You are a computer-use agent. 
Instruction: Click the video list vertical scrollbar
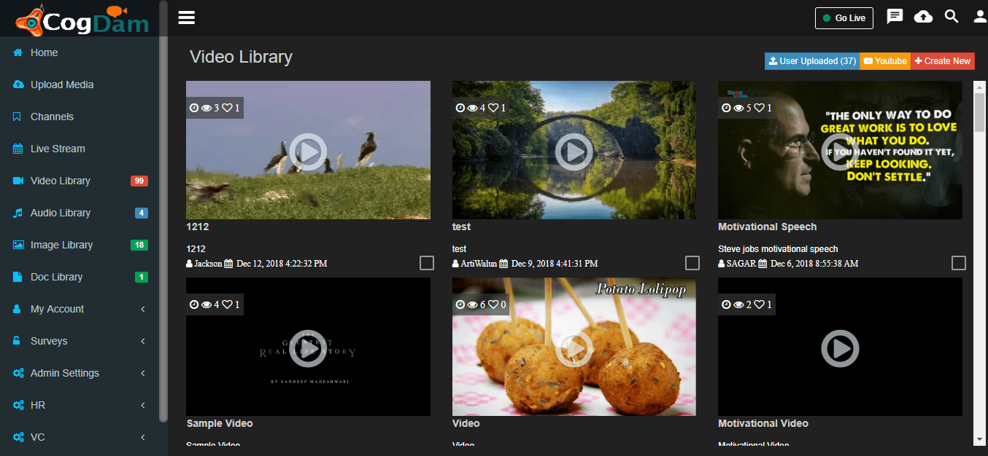979,117
